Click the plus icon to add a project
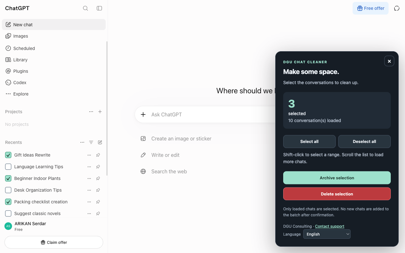The image size is (405, 253). click(100, 112)
